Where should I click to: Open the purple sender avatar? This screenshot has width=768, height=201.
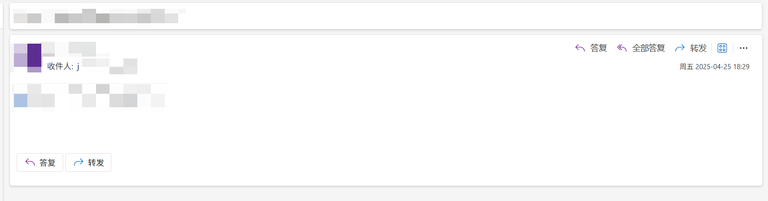pyautogui.click(x=27, y=58)
